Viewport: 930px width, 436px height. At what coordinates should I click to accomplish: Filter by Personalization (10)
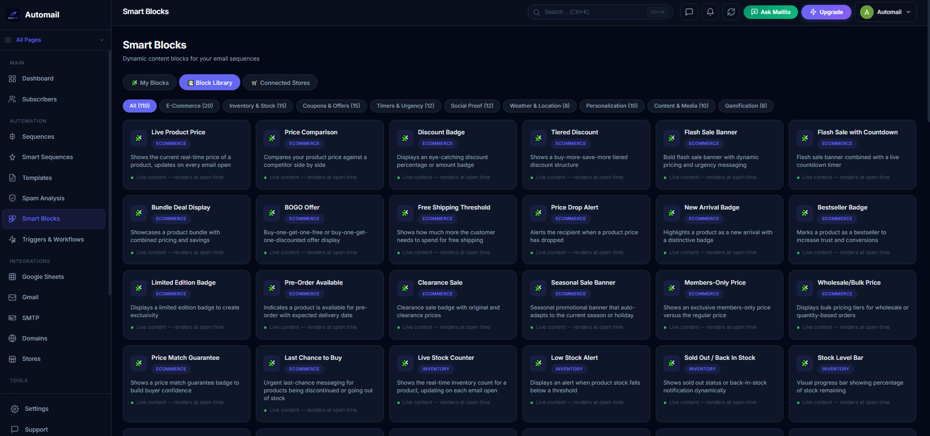[x=612, y=106]
